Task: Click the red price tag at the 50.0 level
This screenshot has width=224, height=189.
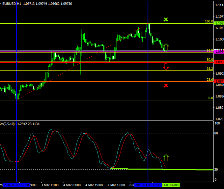Action: (x=219, y=62)
